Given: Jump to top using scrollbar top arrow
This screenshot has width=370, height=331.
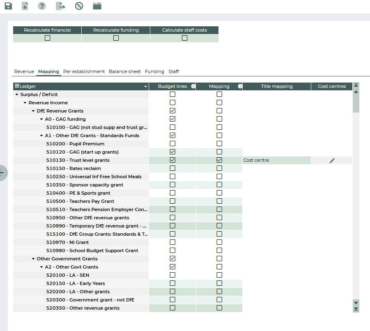Looking at the screenshot, I should point(356,85).
